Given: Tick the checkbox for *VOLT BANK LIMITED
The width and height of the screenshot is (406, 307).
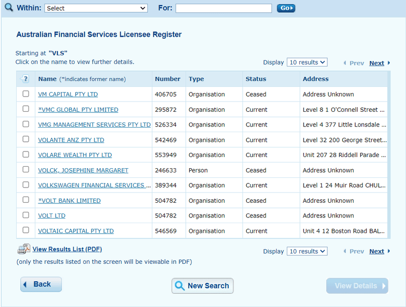Looking at the screenshot, I should [26, 200].
